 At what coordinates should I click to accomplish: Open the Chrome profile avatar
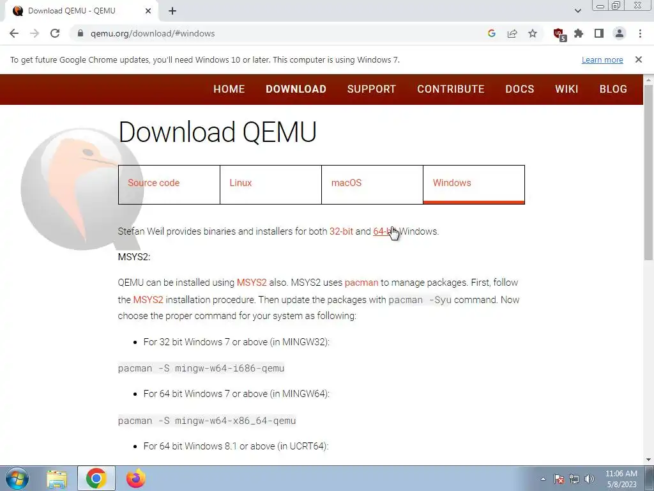[x=620, y=33]
